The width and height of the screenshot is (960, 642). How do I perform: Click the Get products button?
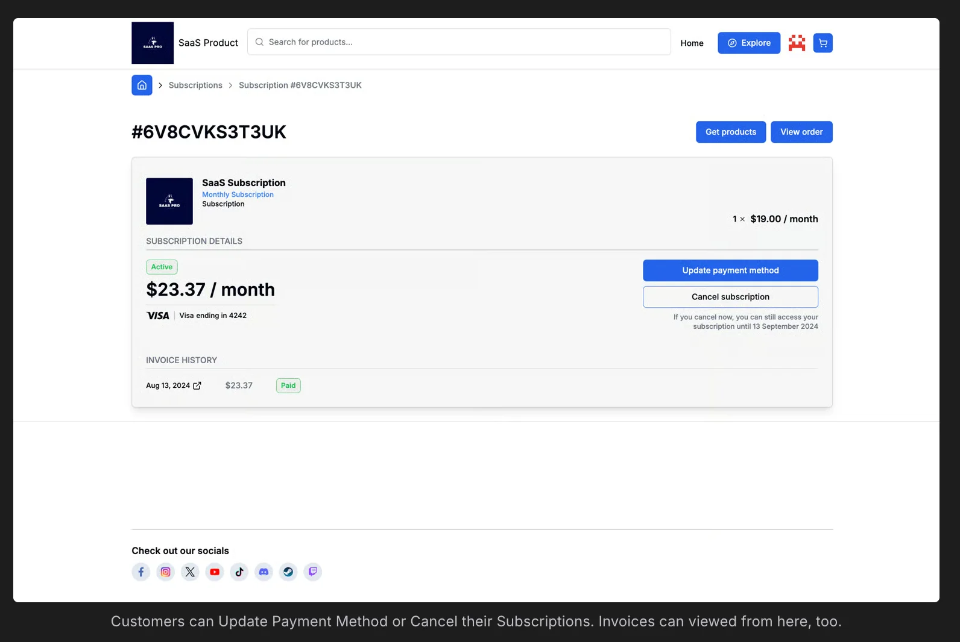(x=731, y=132)
